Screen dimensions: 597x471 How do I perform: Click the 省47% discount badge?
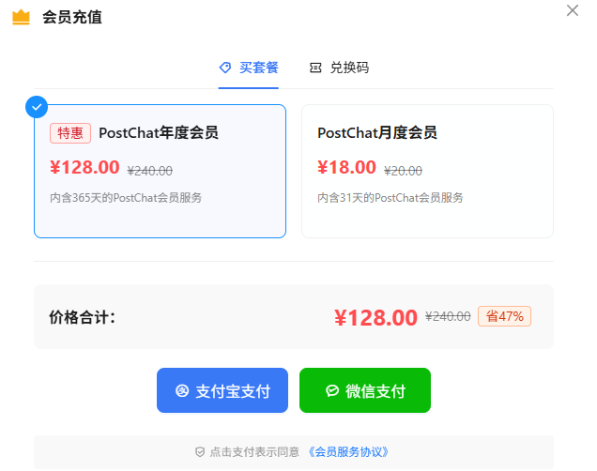pyautogui.click(x=504, y=316)
